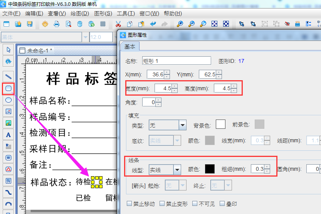Choose the line drawing tool
Viewport: 321px width, 214px height.
tap(8, 76)
